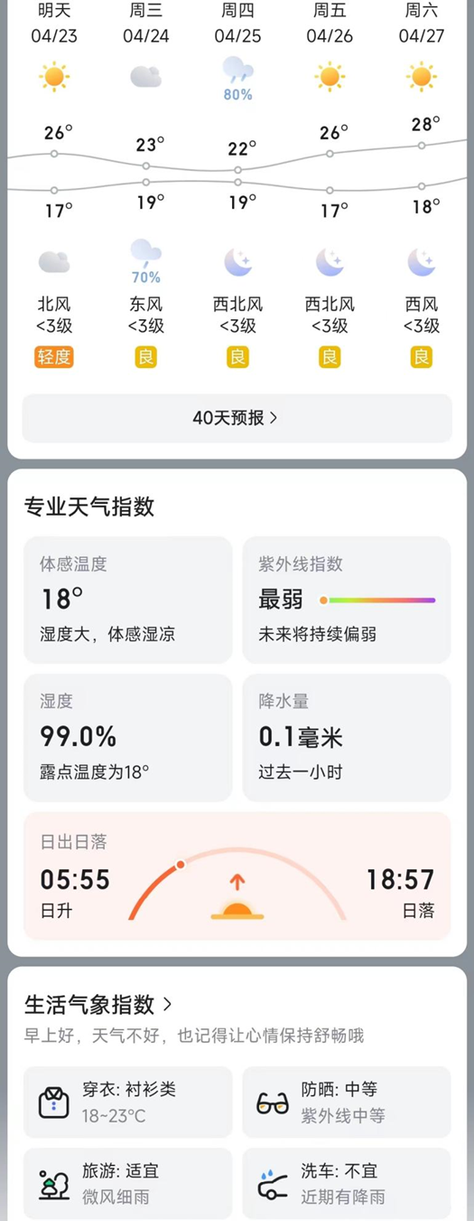Viewport: 474px width, 1221px height.
Task: Tap the shirt icon for 穿衣
Action: pyautogui.click(x=54, y=1103)
